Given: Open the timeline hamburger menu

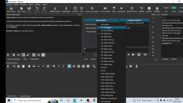Looking at the screenshot, I should 8,66.
